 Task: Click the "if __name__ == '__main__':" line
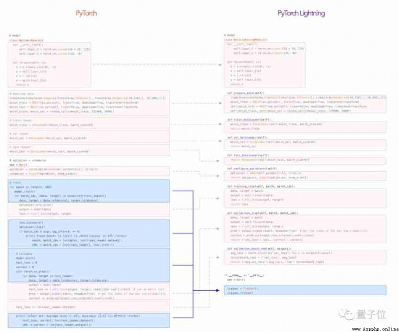coord(244,275)
